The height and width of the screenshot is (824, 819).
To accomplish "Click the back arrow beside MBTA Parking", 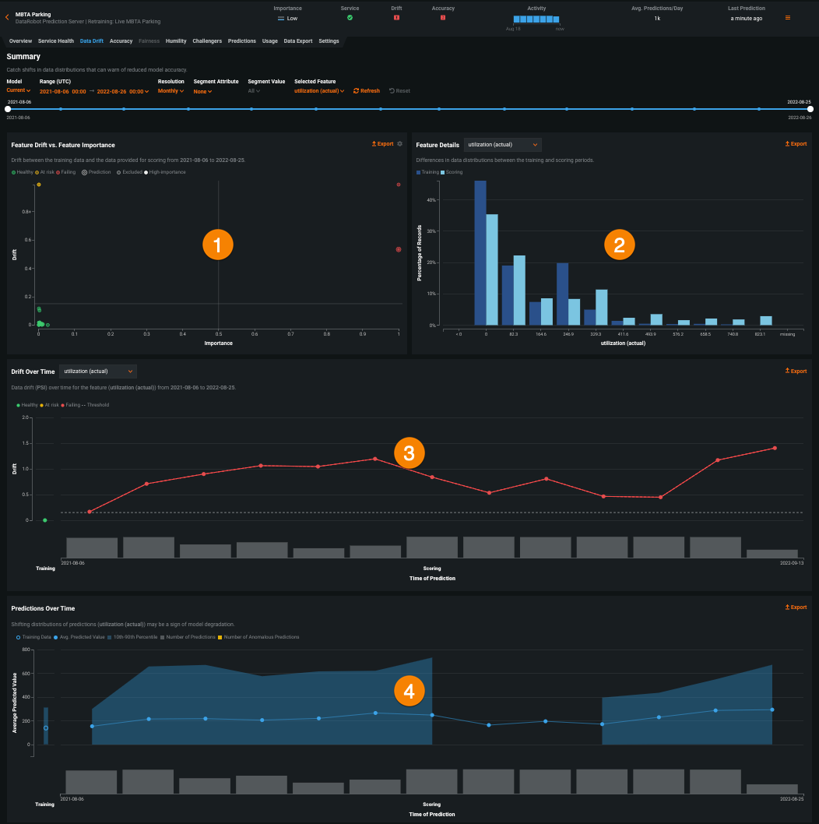I will (7, 16).
